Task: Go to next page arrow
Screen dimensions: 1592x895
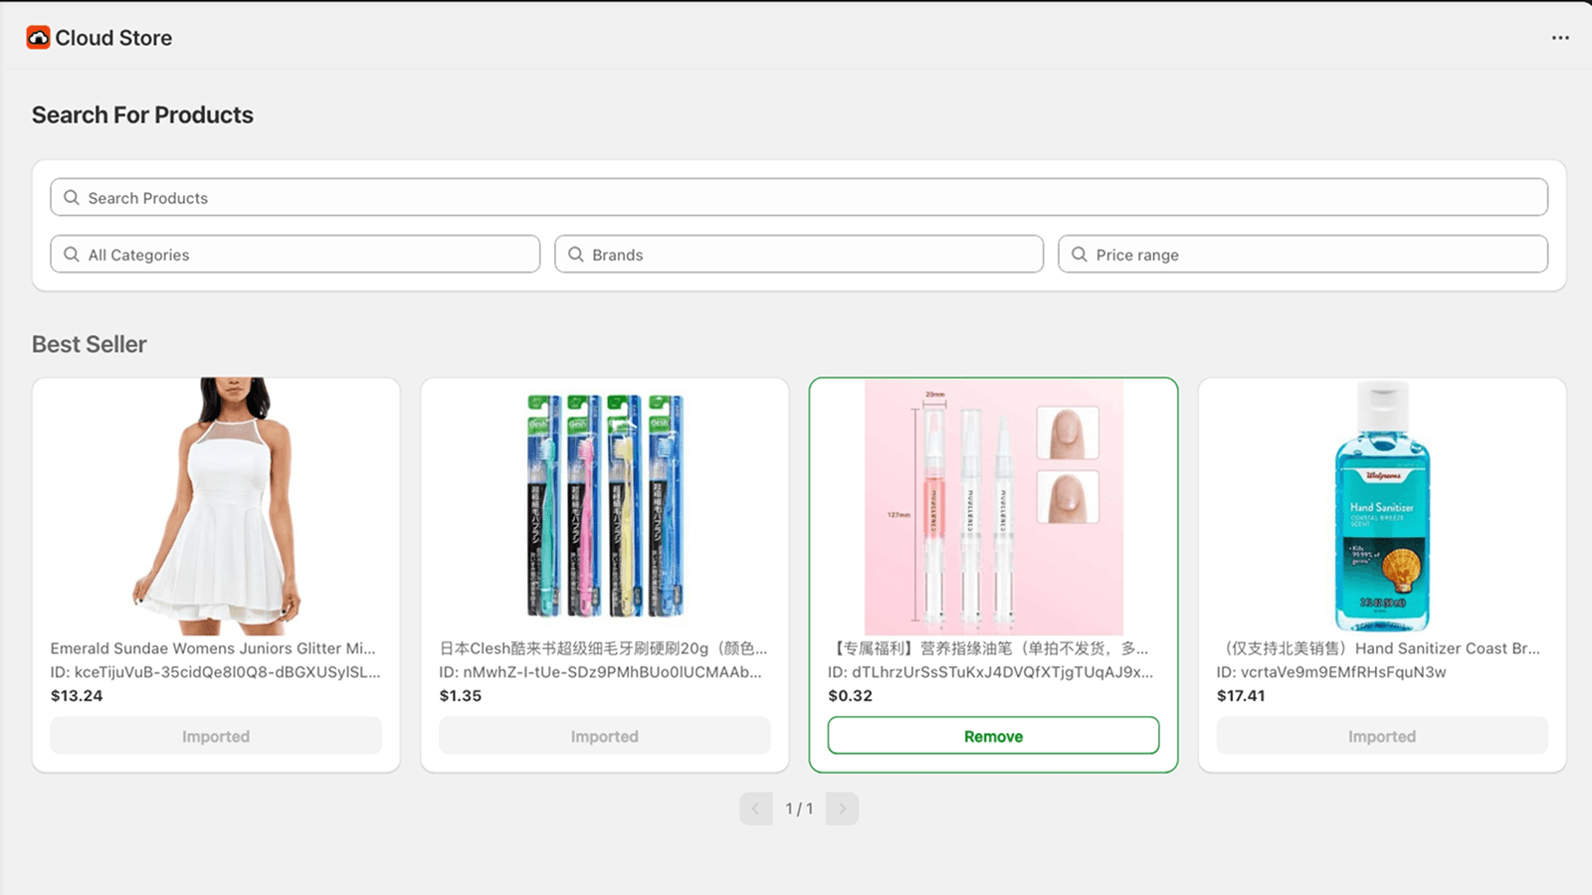Action: click(842, 808)
